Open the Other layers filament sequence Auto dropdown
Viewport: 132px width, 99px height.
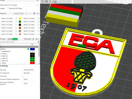point(28,83)
